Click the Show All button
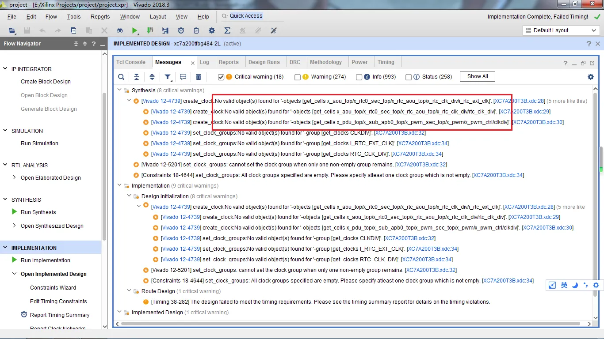 [478, 76]
